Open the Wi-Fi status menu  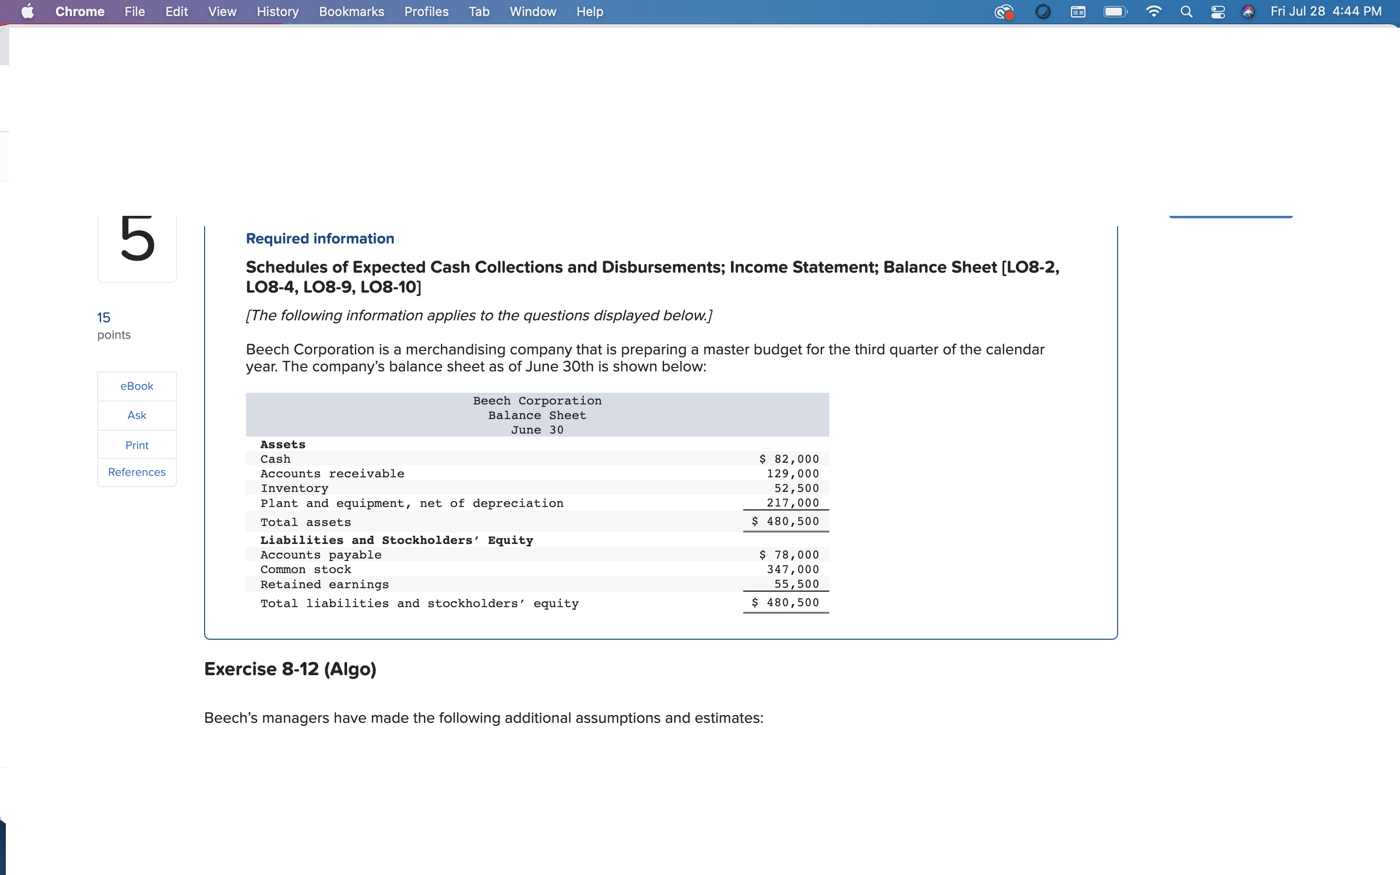click(x=1154, y=12)
